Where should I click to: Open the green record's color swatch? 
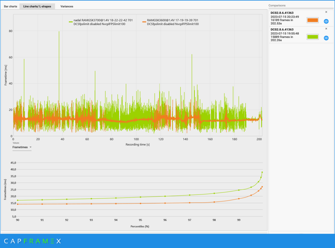click(313, 37)
